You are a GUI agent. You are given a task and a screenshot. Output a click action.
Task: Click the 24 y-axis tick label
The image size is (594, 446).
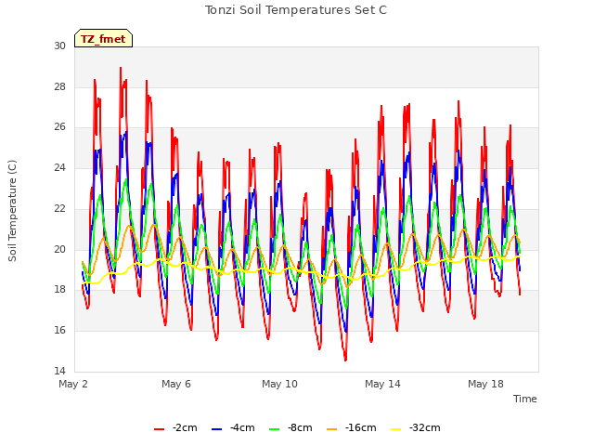point(59,167)
